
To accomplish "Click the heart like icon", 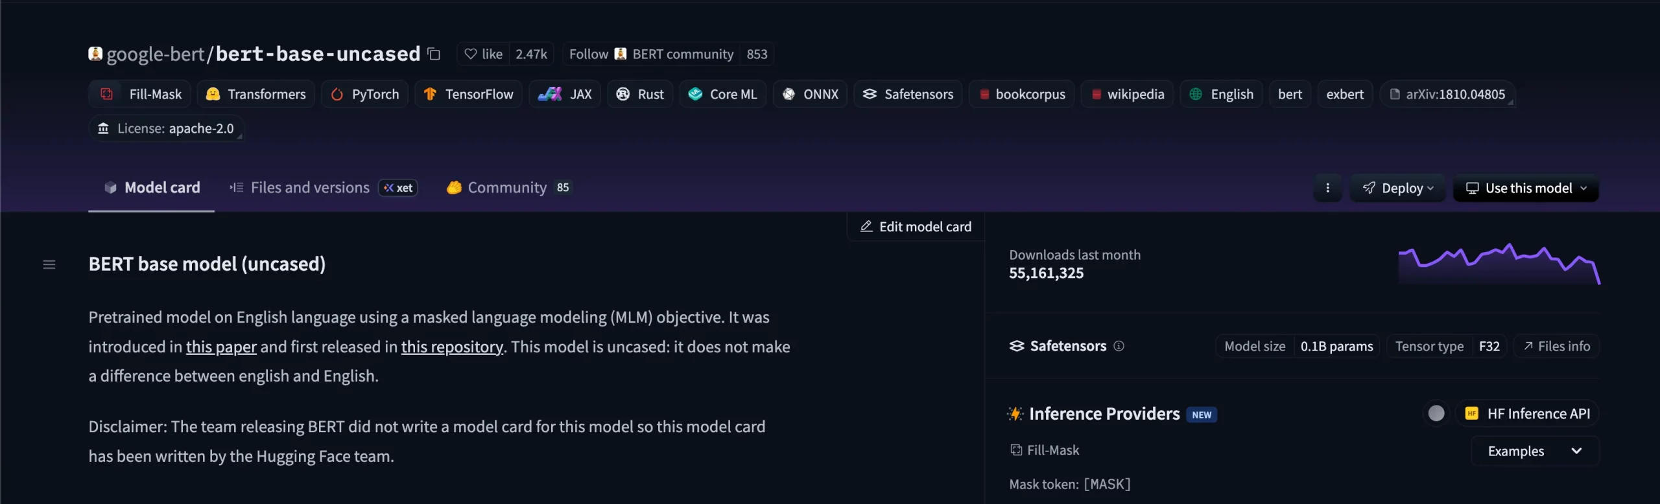I will coord(471,54).
